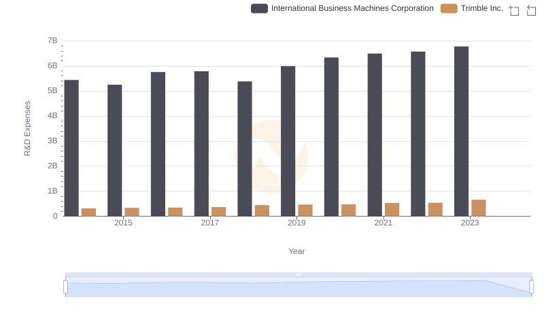544x313 pixels.
Task: Click the IBM bar for 2017
Action: [201, 144]
